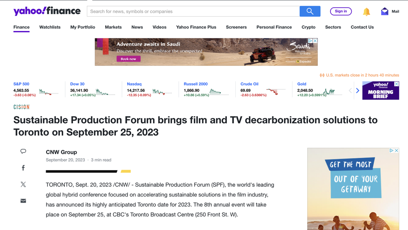408x230 pixels.
Task: Open the Screeners menu
Action: (x=236, y=27)
